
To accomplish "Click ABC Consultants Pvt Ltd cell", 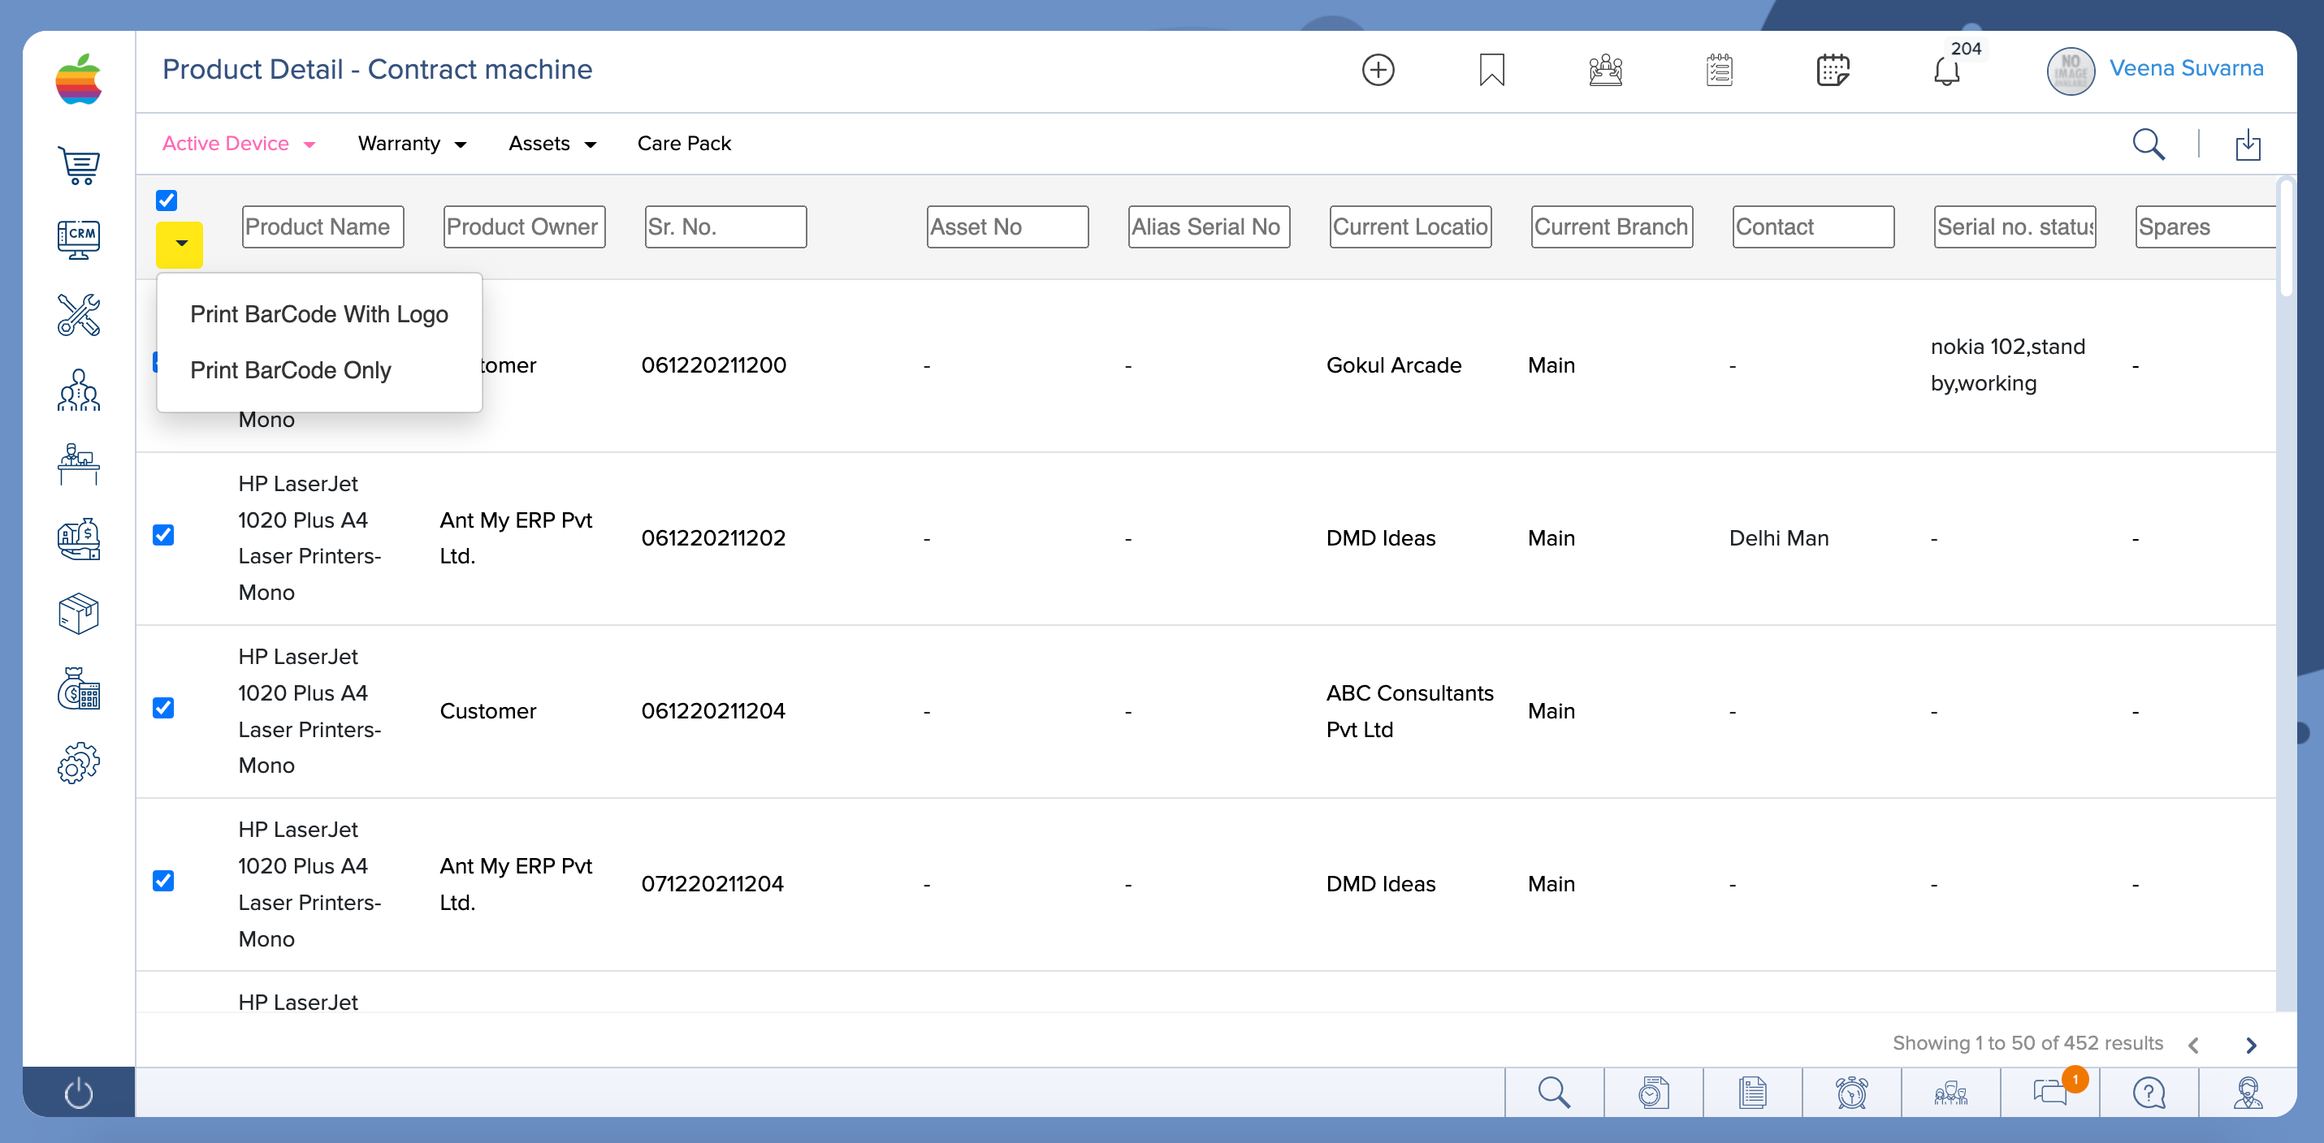I will click(x=1409, y=711).
